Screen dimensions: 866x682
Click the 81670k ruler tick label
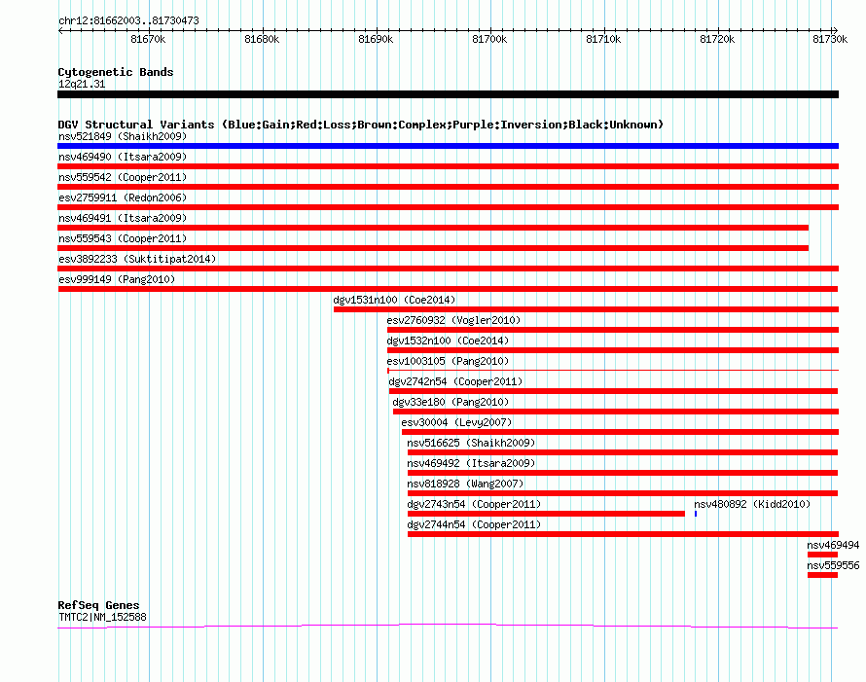pyautogui.click(x=148, y=39)
